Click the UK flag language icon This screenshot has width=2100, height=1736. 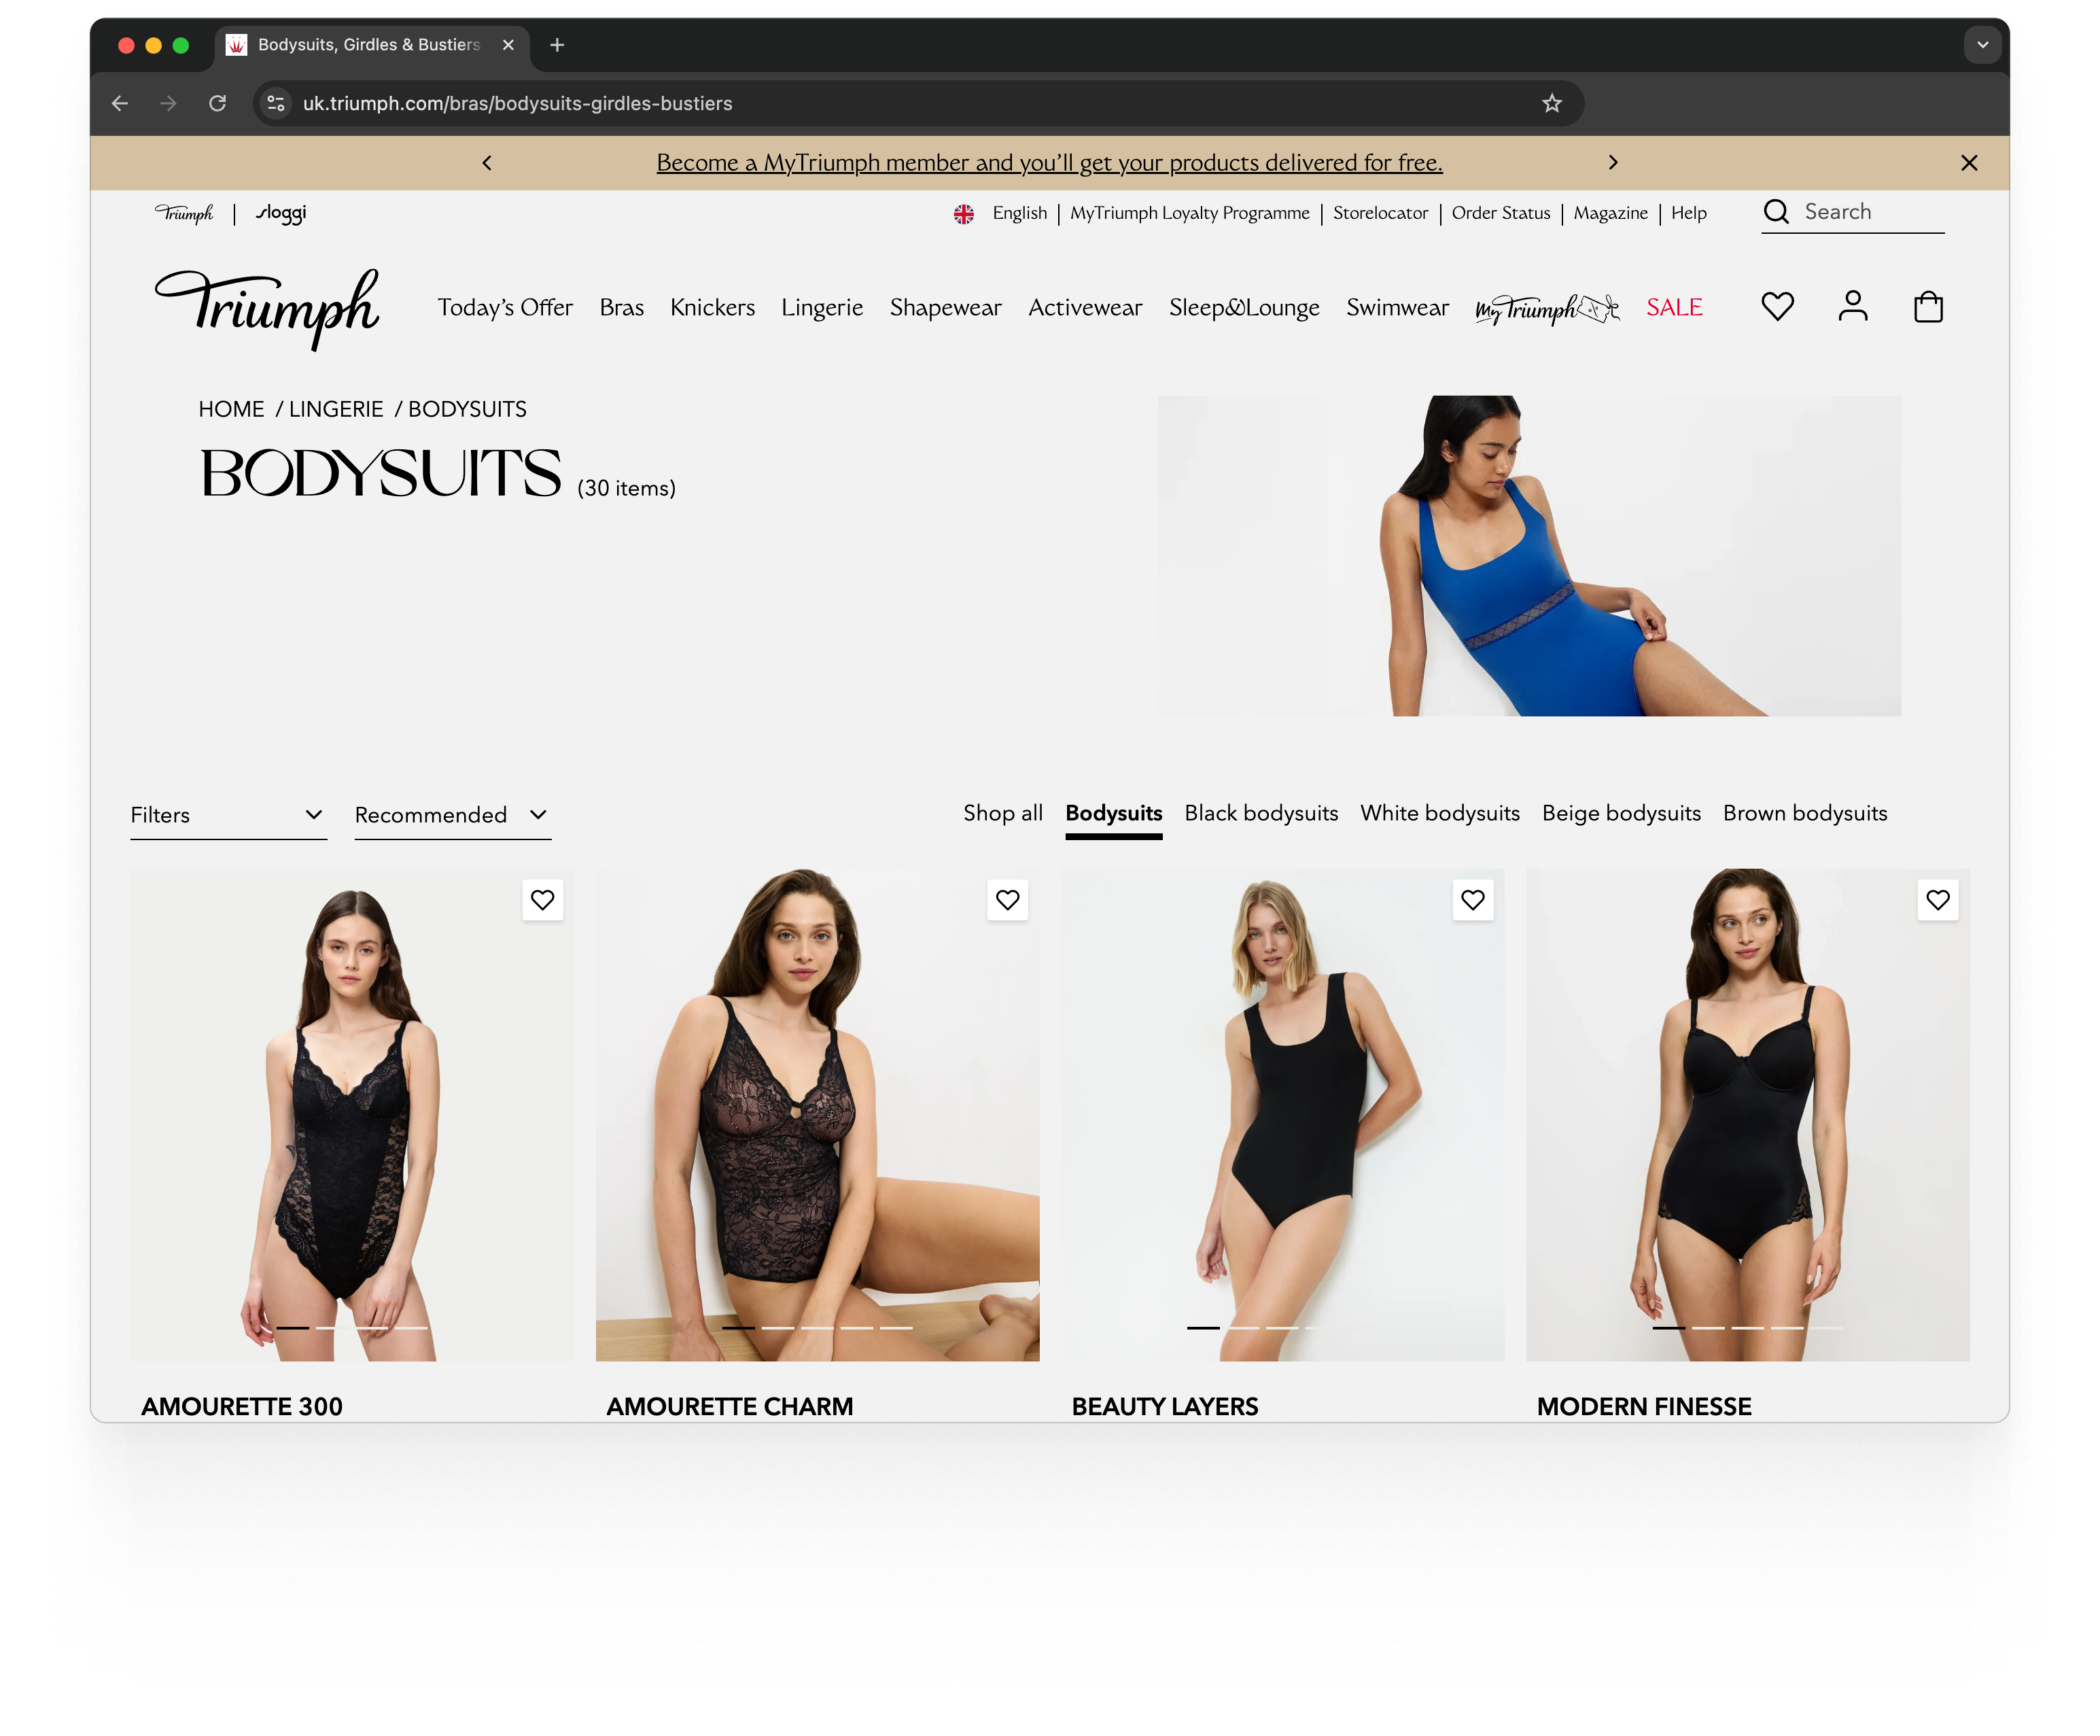pos(964,214)
